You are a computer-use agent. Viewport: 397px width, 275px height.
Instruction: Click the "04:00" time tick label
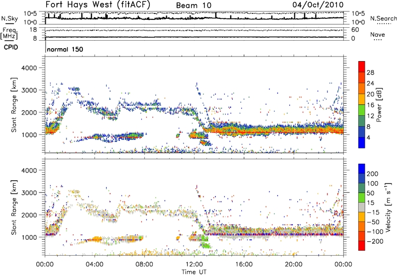tap(95, 265)
